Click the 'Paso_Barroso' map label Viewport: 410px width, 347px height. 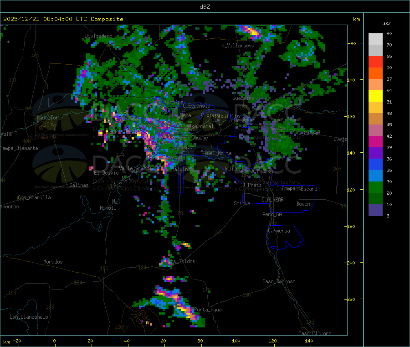point(279,281)
